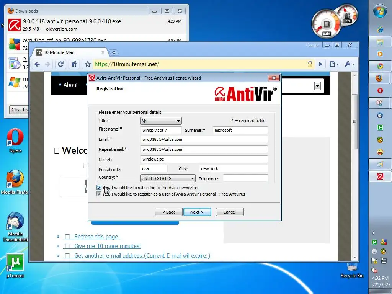The width and height of the screenshot is (392, 294).
Task: Click the browser scrollbar down arrow
Action: click(355, 258)
